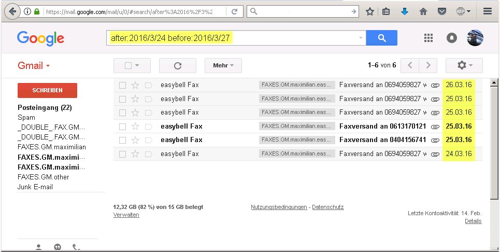Viewport: 500px width, 252px height.
Task: Go to home page icon
Action: tap(423, 12)
